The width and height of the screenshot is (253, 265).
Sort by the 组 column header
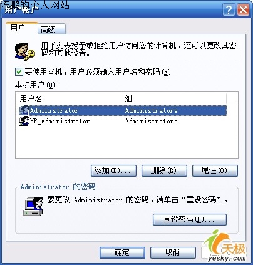coord(173,98)
